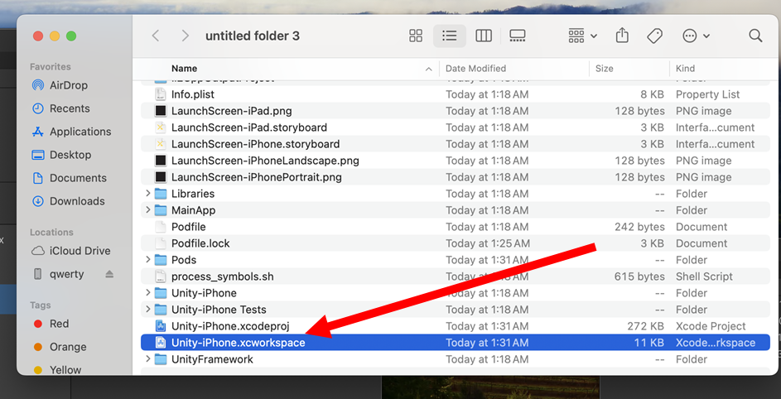
Task: Click the Unity-iPhone.xcworkspace file icon
Action: 161,343
